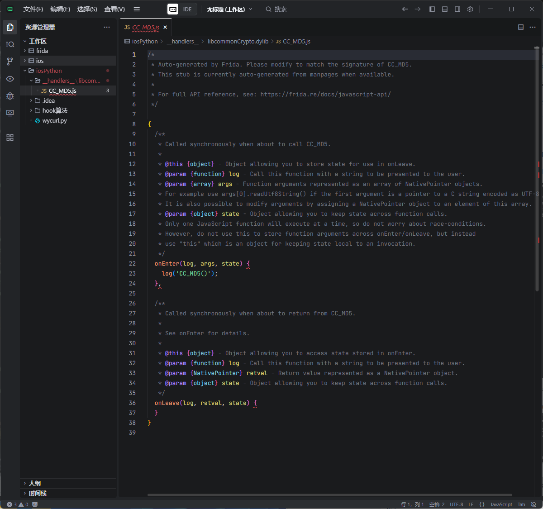The image size is (543, 509).
Task: Expand the 大纲 outline section
Action: point(68,483)
